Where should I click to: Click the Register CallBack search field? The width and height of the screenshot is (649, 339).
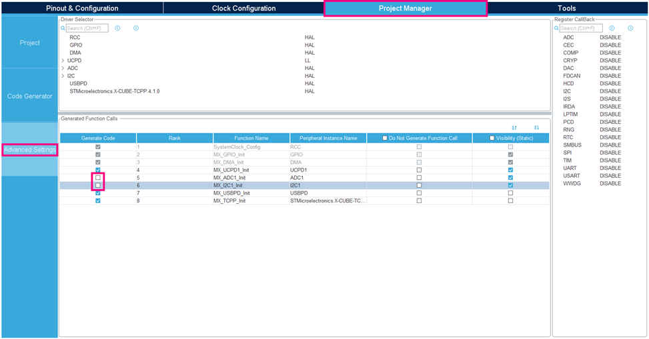[x=581, y=28]
